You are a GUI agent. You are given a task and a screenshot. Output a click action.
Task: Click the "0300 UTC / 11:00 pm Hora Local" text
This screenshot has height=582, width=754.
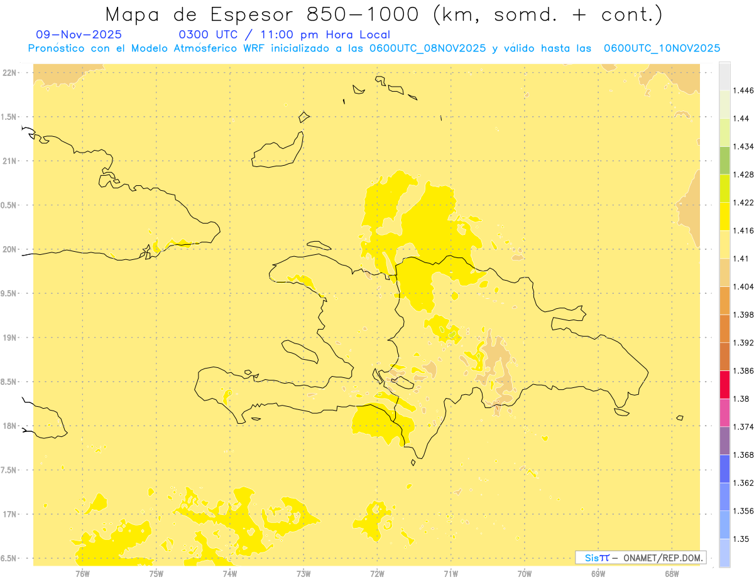[x=285, y=35]
